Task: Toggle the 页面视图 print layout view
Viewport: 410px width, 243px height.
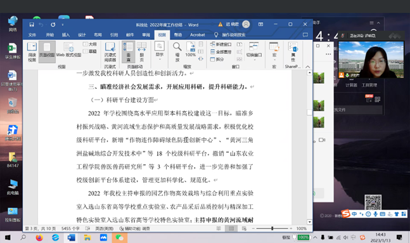Action: tap(47, 52)
